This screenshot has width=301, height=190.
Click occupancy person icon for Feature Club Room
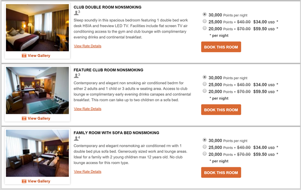[76, 76]
